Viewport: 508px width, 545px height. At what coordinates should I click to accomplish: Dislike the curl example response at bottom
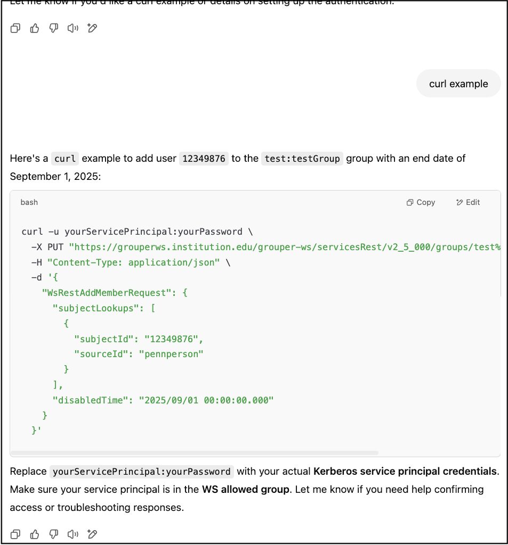pyautogui.click(x=54, y=534)
